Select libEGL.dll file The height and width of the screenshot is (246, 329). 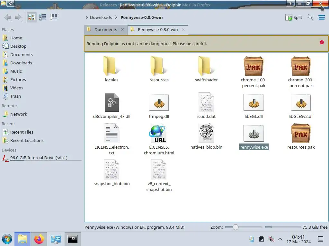pos(253,106)
